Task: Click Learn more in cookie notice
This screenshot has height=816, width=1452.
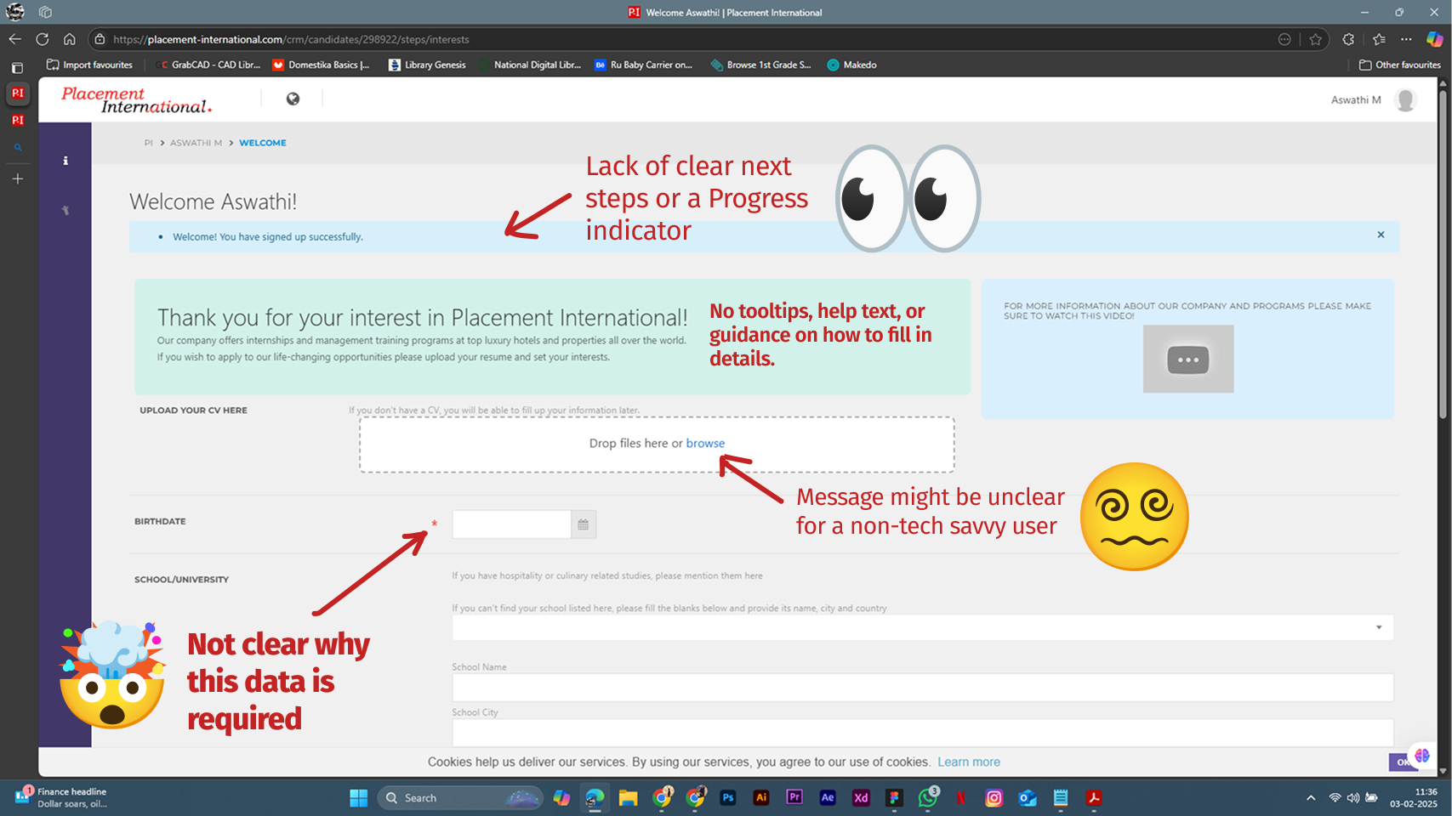Action: (x=969, y=762)
